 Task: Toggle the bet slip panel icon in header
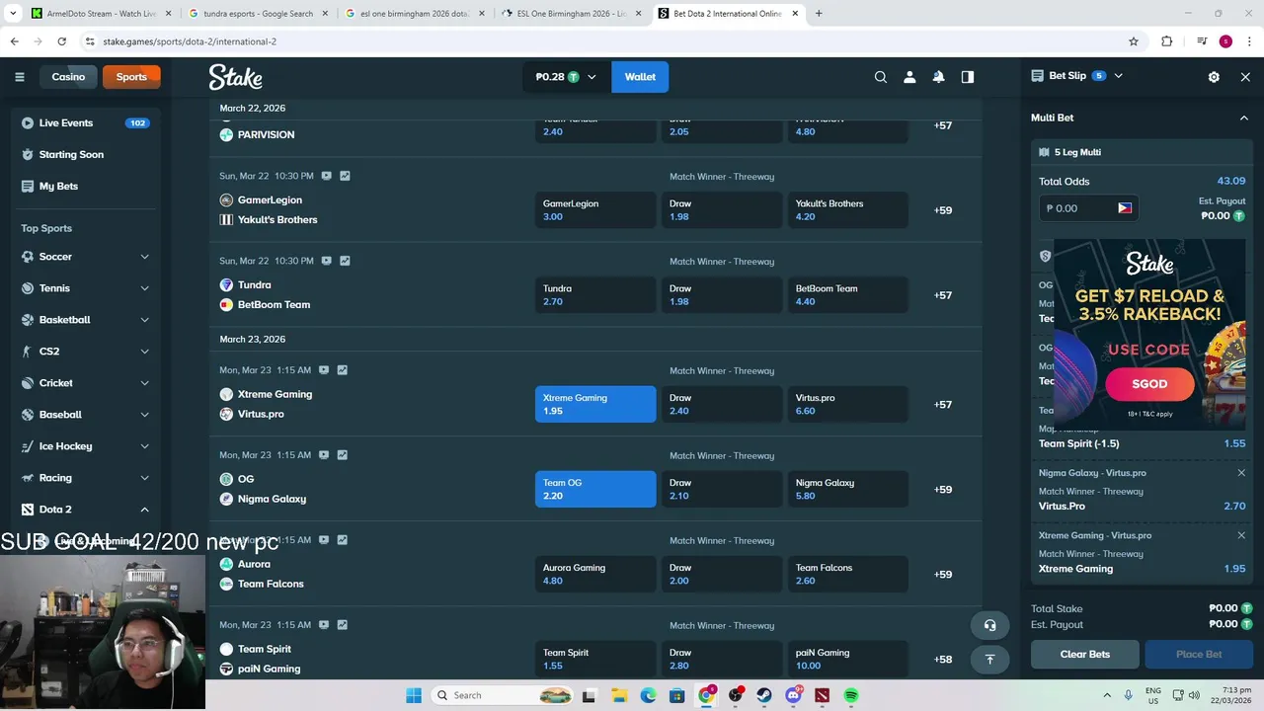(x=968, y=77)
